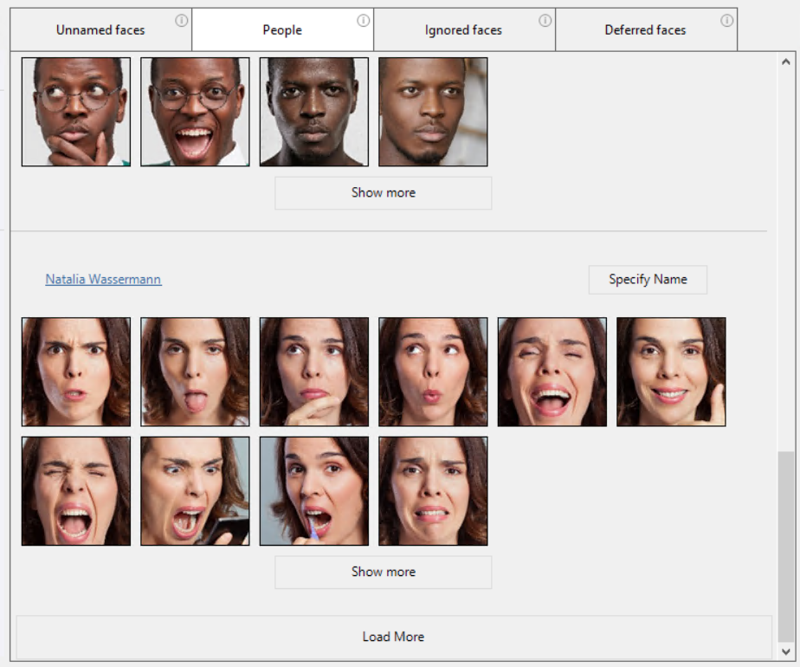
Task: Click the info icon on Unnamed faces tab
Action: [x=181, y=21]
